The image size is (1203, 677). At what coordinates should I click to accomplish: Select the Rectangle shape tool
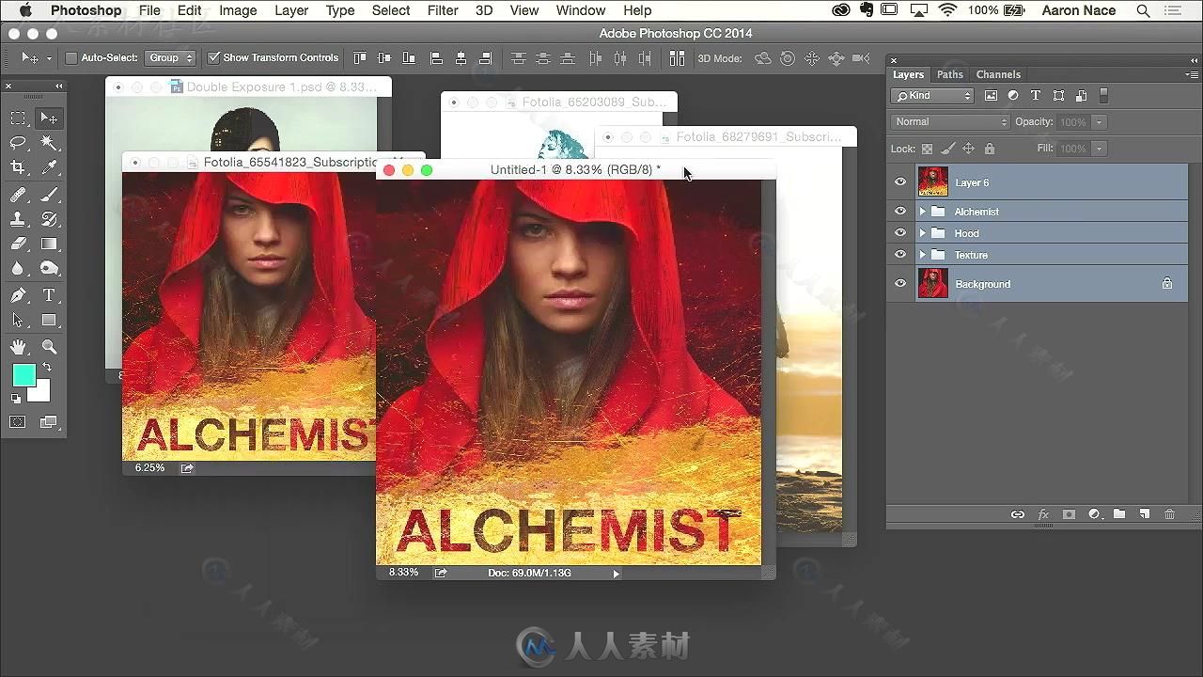coord(49,321)
